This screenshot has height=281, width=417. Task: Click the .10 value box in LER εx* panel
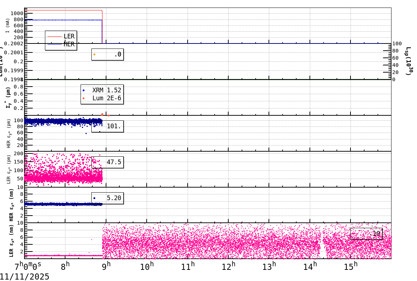pos(366,234)
